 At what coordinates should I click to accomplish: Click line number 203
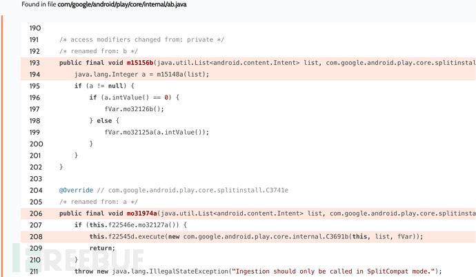[36, 178]
